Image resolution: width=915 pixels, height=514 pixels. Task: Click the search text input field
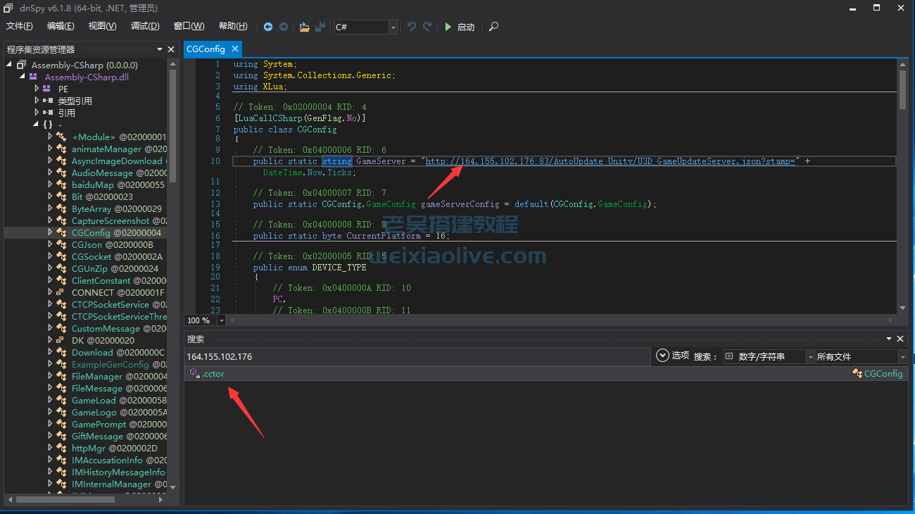(x=417, y=356)
